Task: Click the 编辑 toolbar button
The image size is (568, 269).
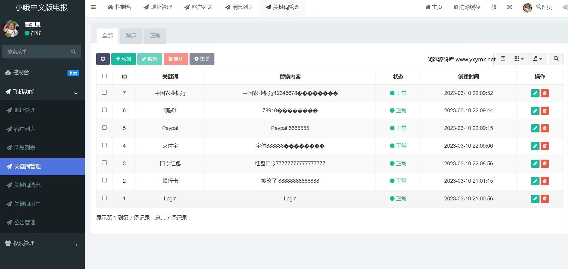Action: click(x=150, y=59)
